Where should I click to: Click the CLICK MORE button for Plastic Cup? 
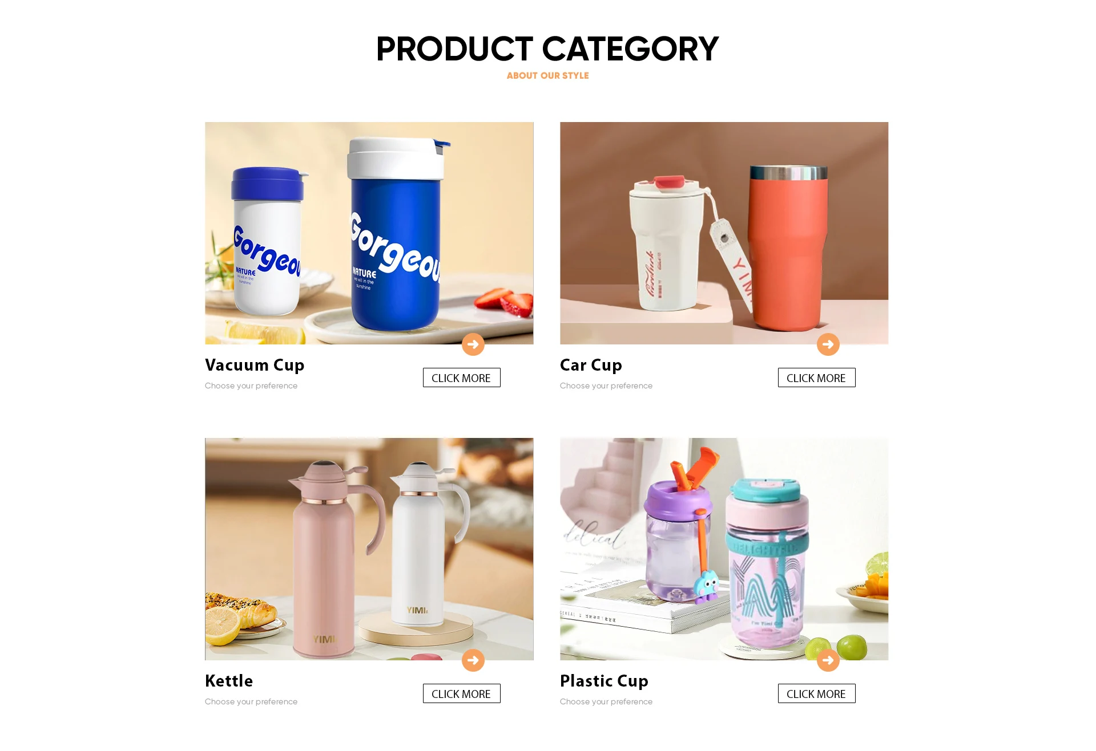(816, 693)
